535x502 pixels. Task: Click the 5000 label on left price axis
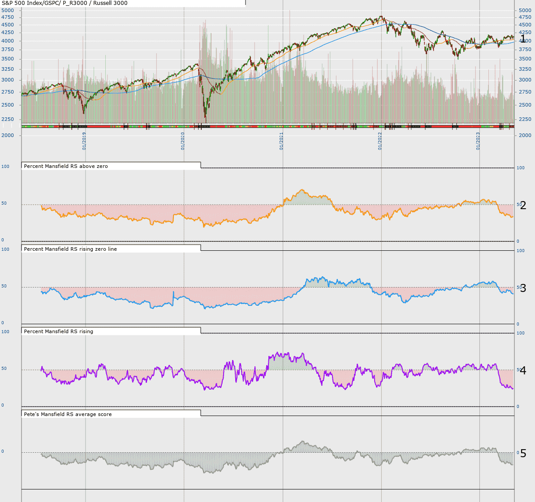[x=8, y=10]
